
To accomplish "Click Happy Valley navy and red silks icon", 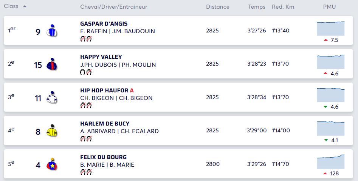I will click(52, 64).
